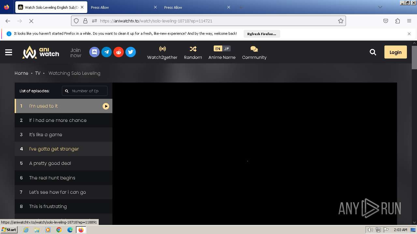Click play icon on episode 1
The image size is (417, 234).
click(106, 106)
